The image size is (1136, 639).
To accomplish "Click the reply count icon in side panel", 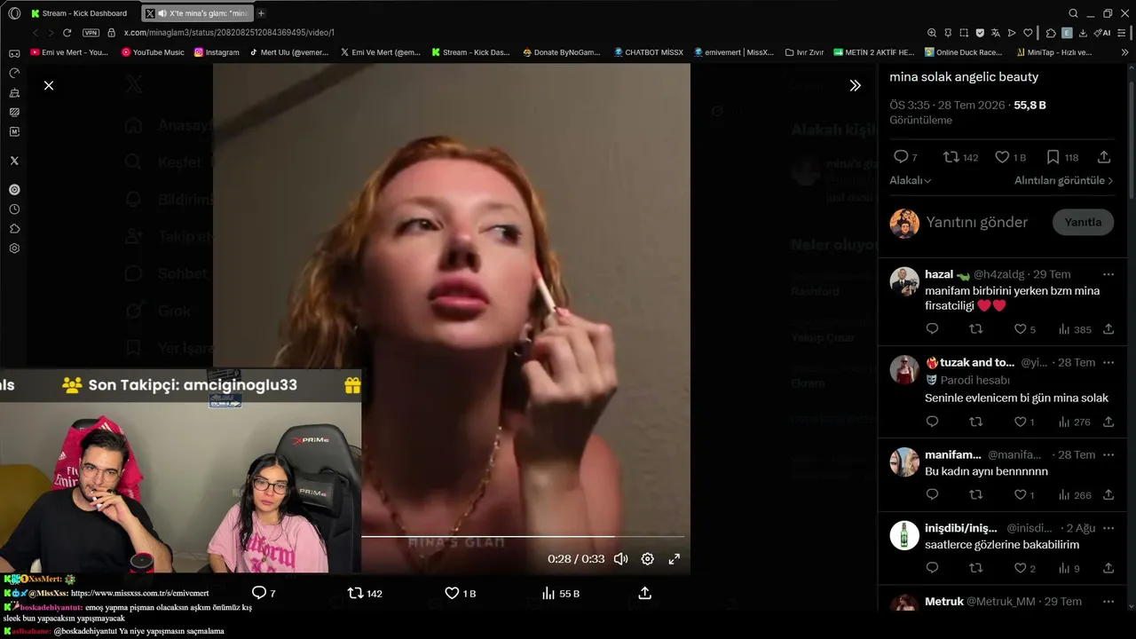I will point(901,157).
